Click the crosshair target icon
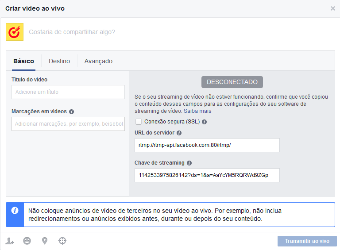The image size is (340, 250). pos(62,241)
